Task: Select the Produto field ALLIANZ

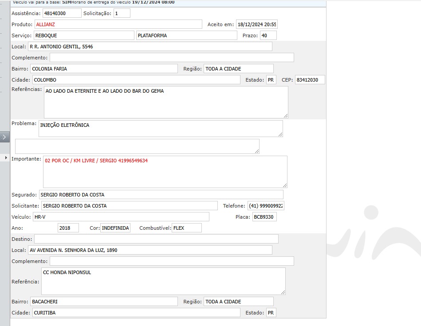Action: (x=118, y=24)
